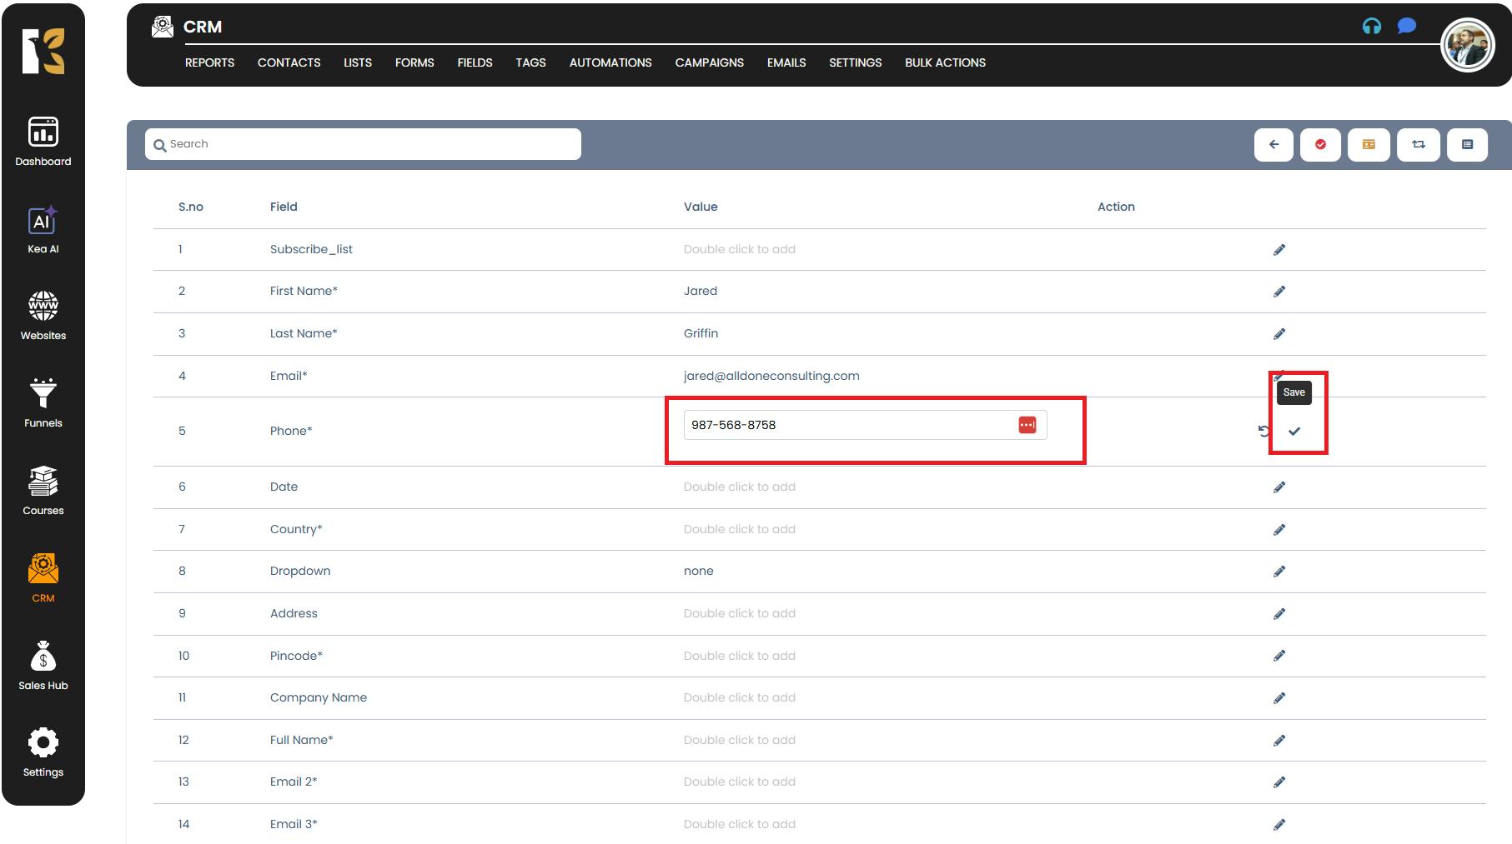
Task: Go to the BULK ACTIONS tab
Action: [945, 62]
